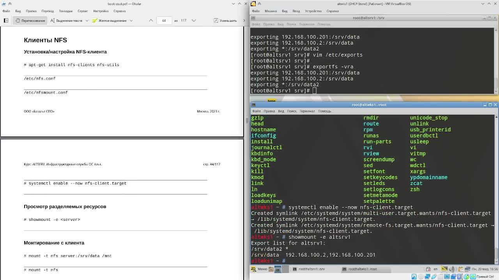
Task: Click the en keyboard layout indicator
Action: pos(435,269)
